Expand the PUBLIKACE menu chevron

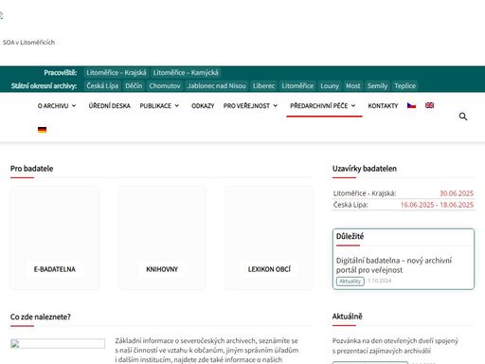click(x=177, y=105)
